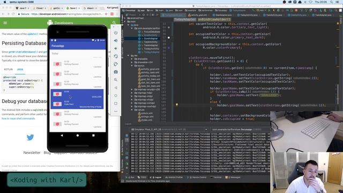This screenshot has width=343, height=193.
Task: Click the tertiary_text_light color preview in the gutter
Action: coord(169,27)
